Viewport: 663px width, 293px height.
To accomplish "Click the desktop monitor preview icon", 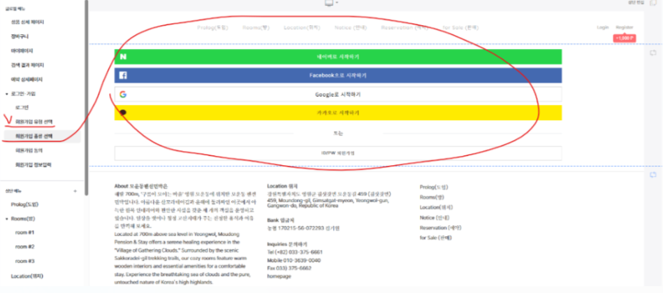I will click(329, 3).
